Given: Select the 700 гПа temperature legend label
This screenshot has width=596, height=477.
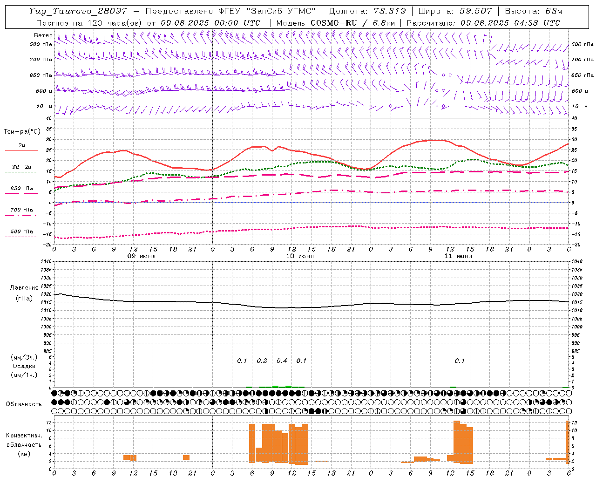Looking at the screenshot, I should click(21, 210).
